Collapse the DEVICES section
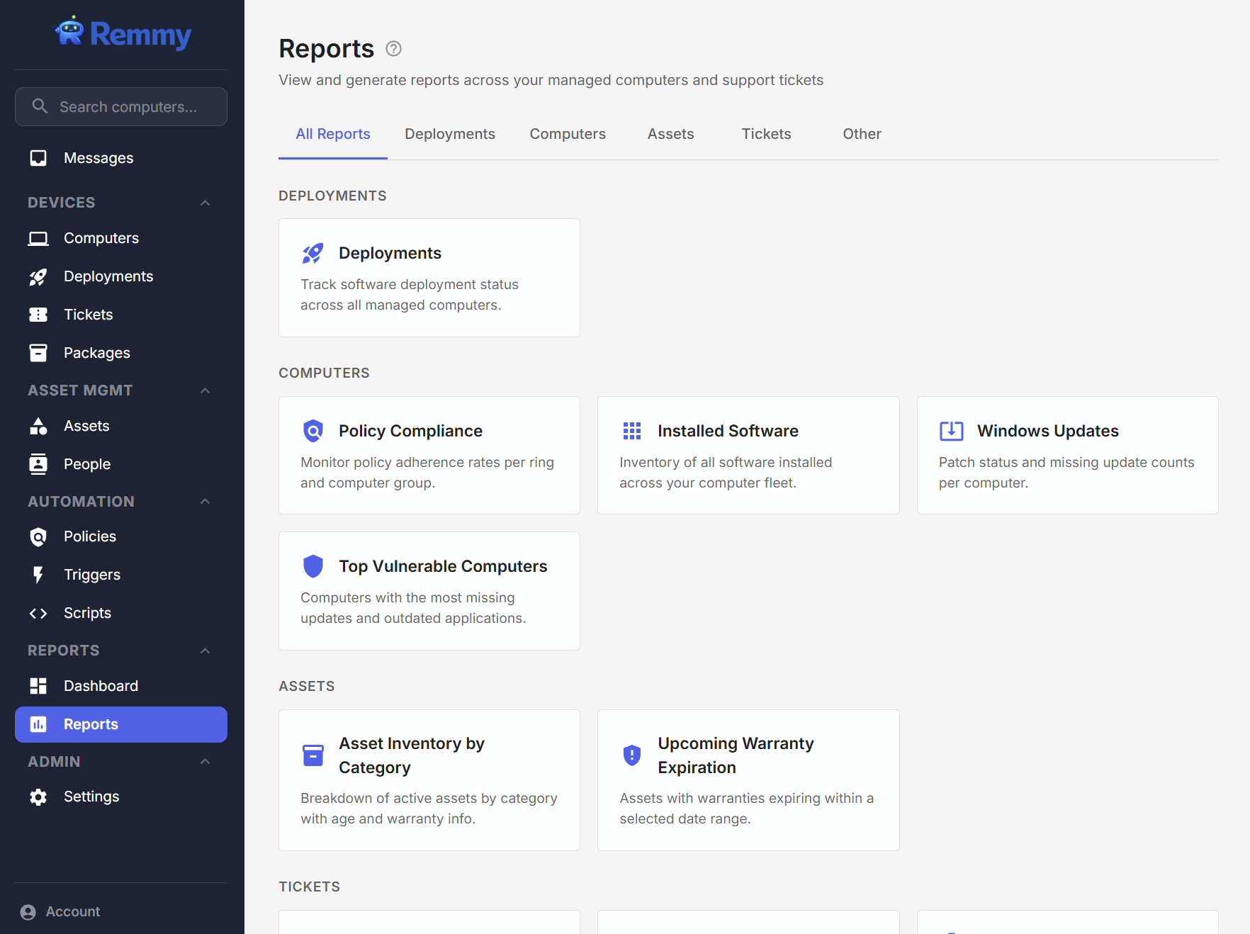Screen dimensions: 1250x934 click(x=205, y=203)
